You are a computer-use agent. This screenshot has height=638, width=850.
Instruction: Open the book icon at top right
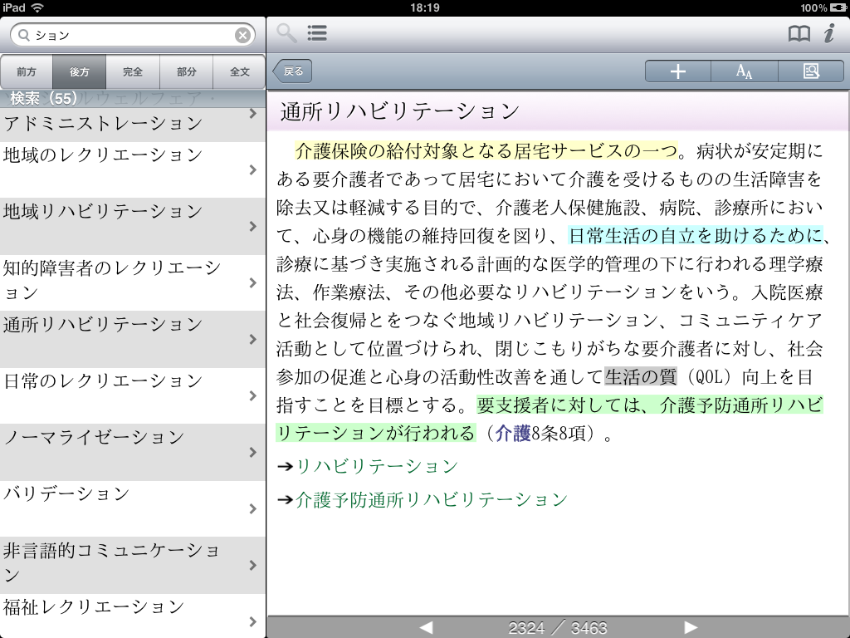[x=799, y=33]
